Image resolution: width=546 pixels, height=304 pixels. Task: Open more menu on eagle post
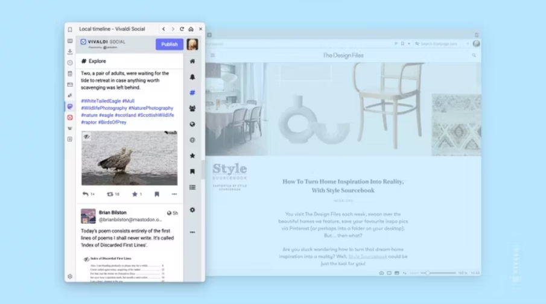174,194
